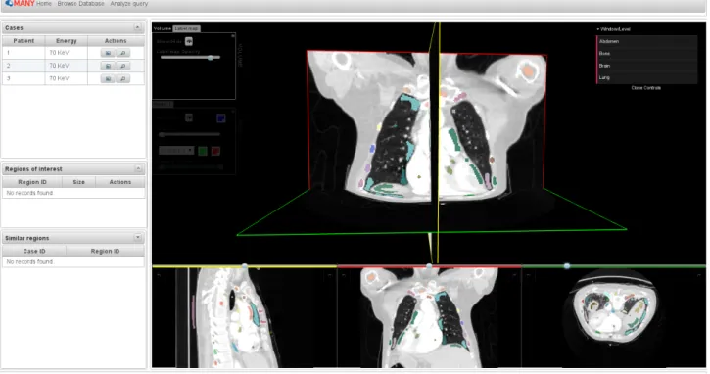Expand the Similar regions panel
Image resolution: width=710 pixels, height=374 pixels.
point(138,237)
